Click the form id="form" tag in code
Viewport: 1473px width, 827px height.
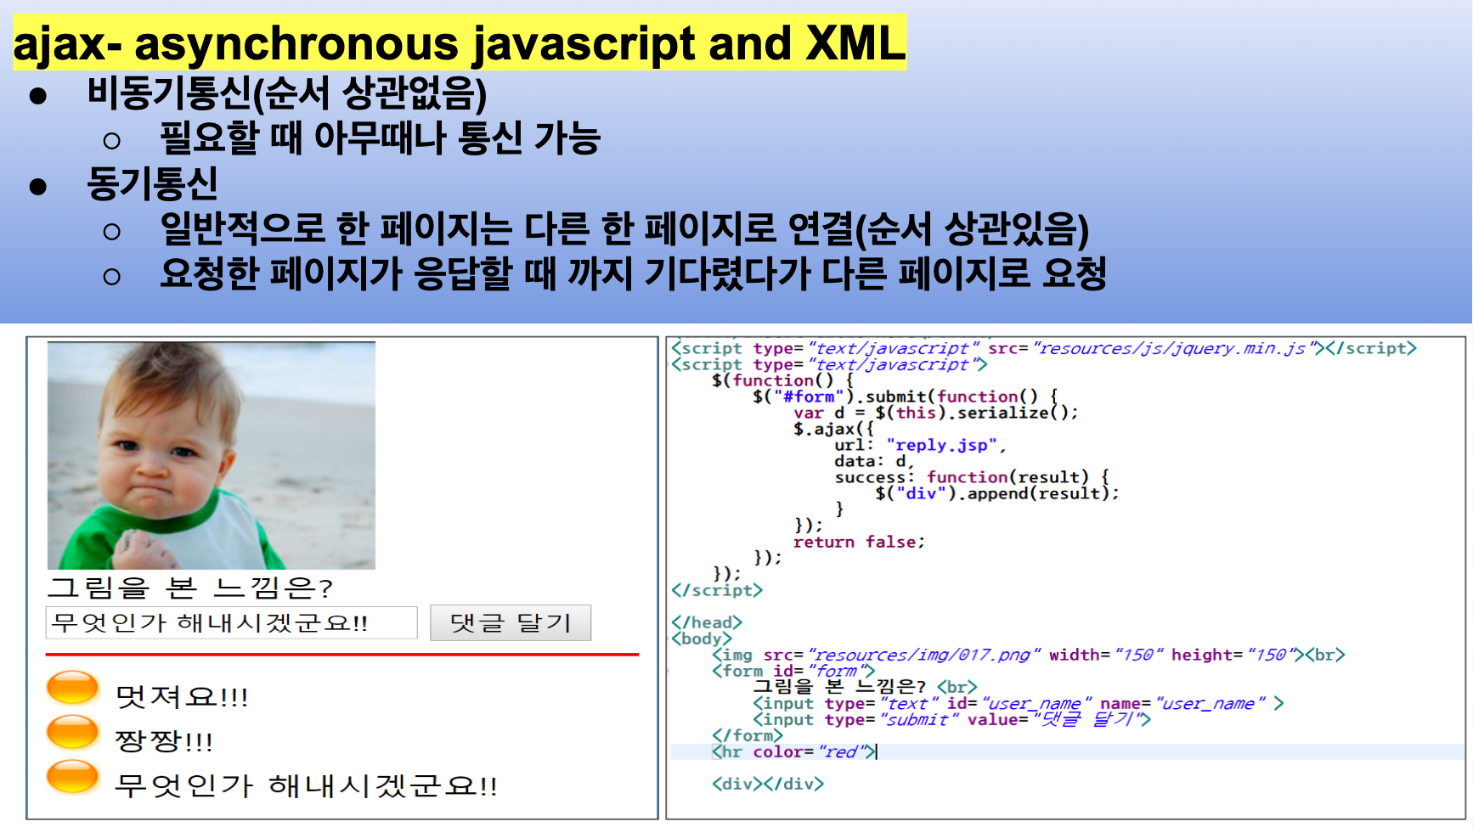(793, 671)
